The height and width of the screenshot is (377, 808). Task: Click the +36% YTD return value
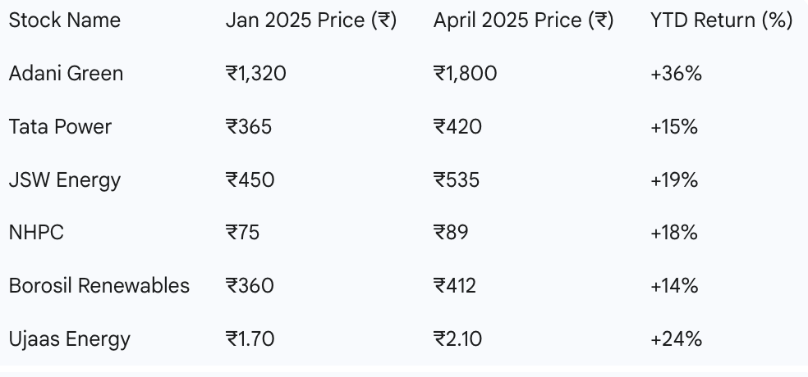[x=676, y=74]
